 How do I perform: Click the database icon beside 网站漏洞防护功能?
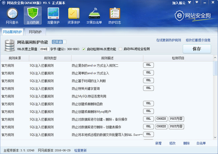pyautogui.click(x=9, y=45)
